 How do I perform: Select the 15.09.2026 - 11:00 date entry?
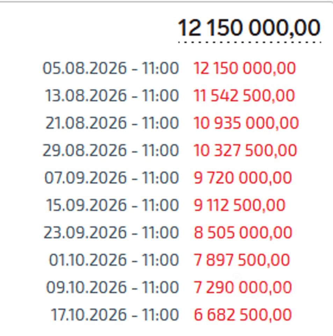[112, 205]
